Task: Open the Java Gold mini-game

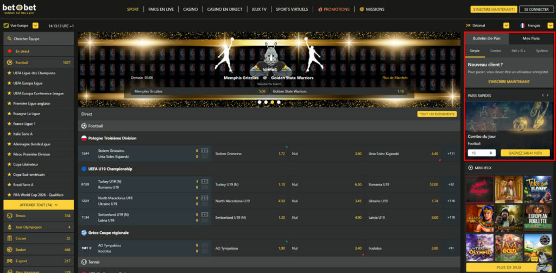Action: pyautogui.click(x=509, y=247)
